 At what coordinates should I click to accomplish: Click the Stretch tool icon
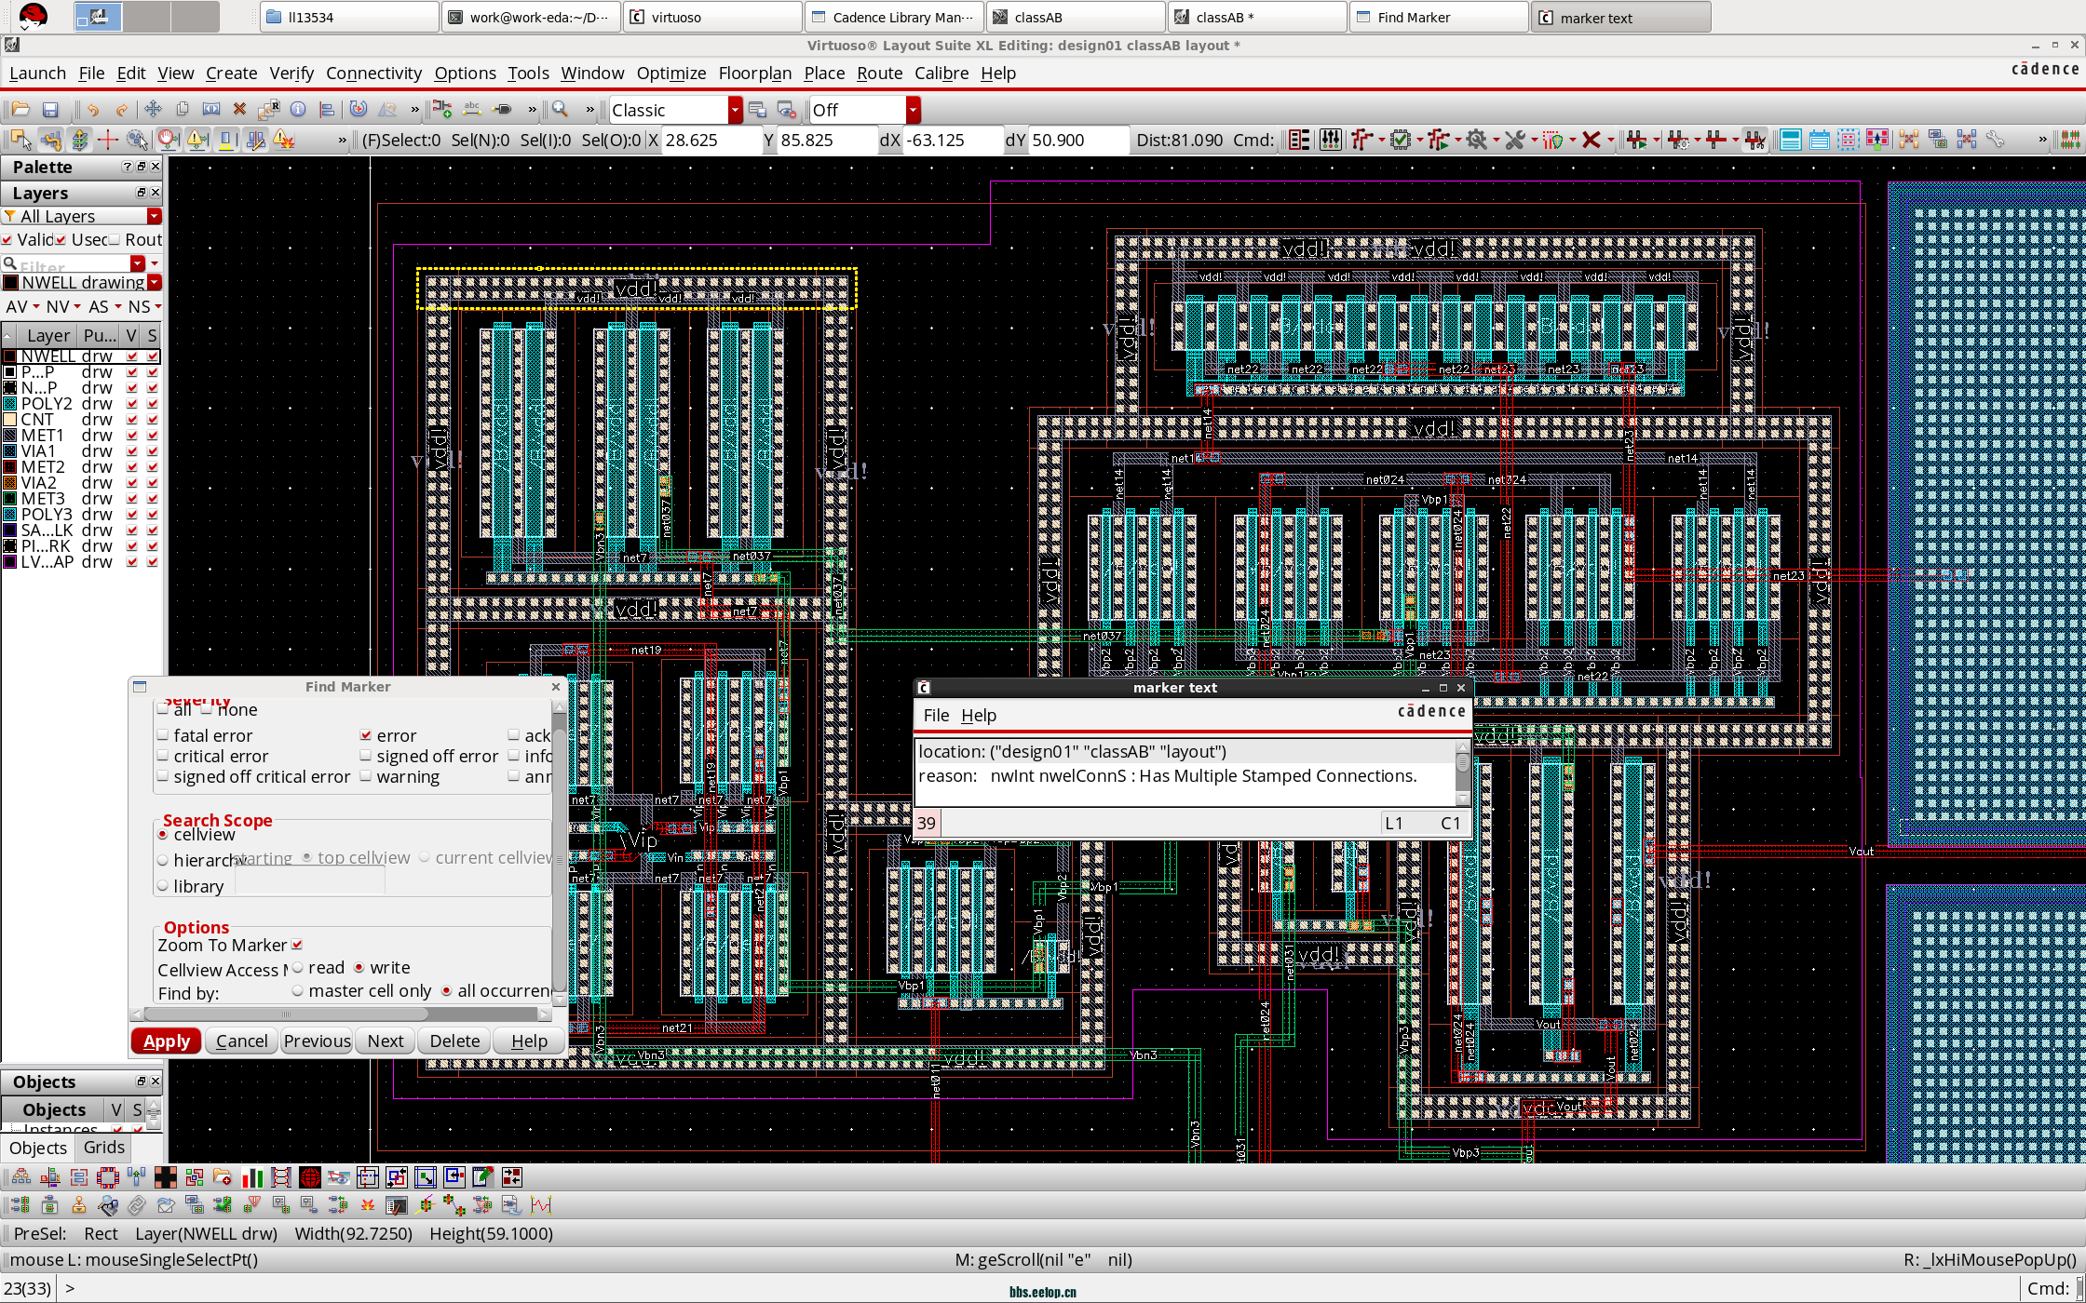click(x=211, y=110)
